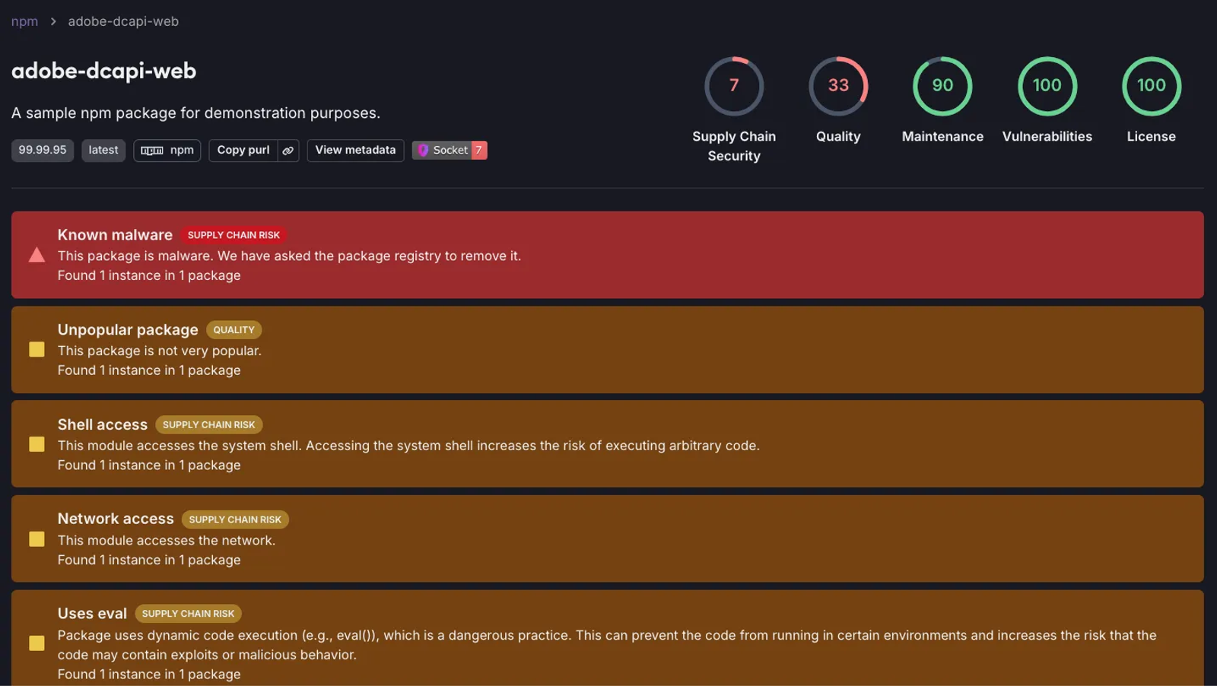Click SUPPLY CHAIN RISK tag on Shell access

209,424
